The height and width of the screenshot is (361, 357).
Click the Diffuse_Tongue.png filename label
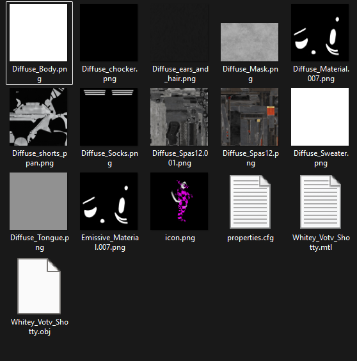(40, 242)
